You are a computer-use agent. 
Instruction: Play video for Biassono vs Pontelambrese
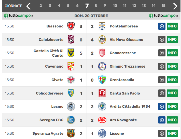162,26
